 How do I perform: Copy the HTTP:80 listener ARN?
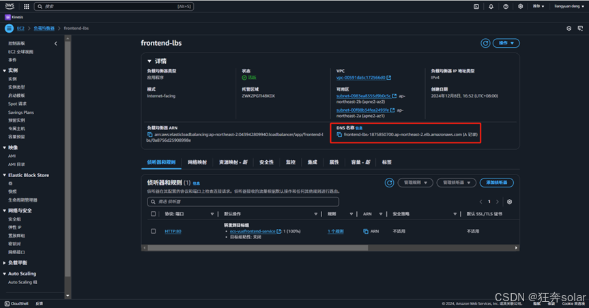click(x=366, y=232)
